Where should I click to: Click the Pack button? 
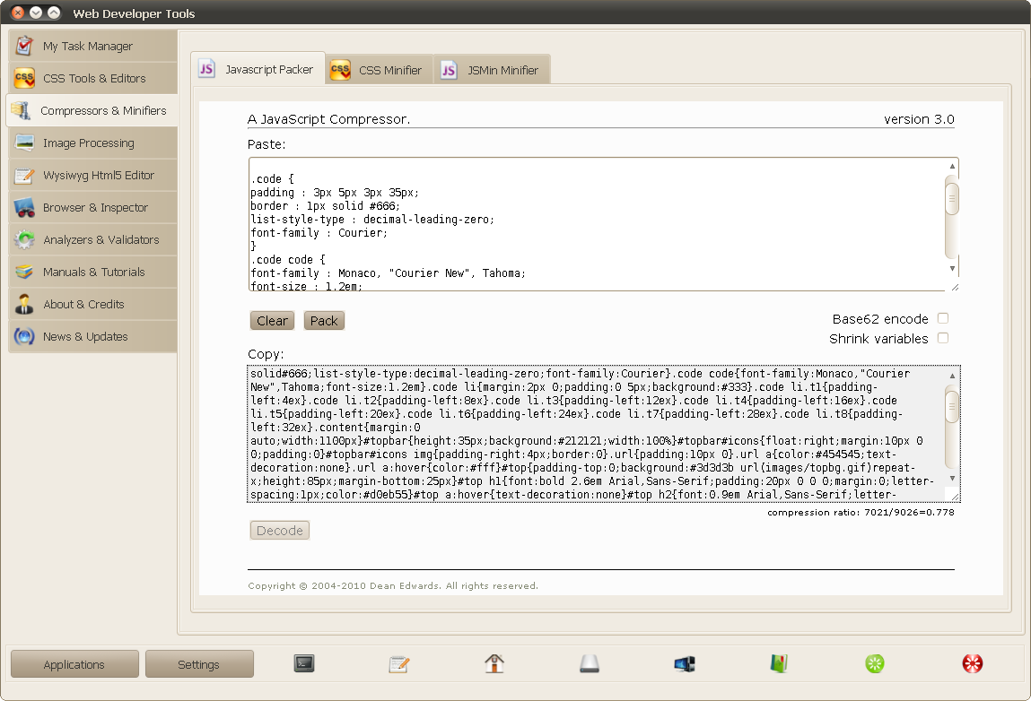tap(324, 321)
